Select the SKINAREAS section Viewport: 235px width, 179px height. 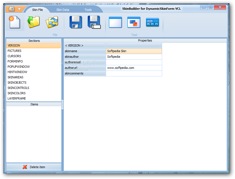pyautogui.click(x=33, y=77)
